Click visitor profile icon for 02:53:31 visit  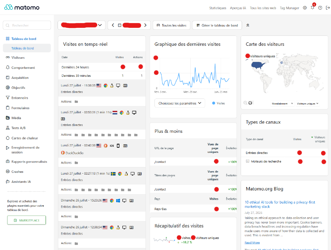(x=63, y=119)
